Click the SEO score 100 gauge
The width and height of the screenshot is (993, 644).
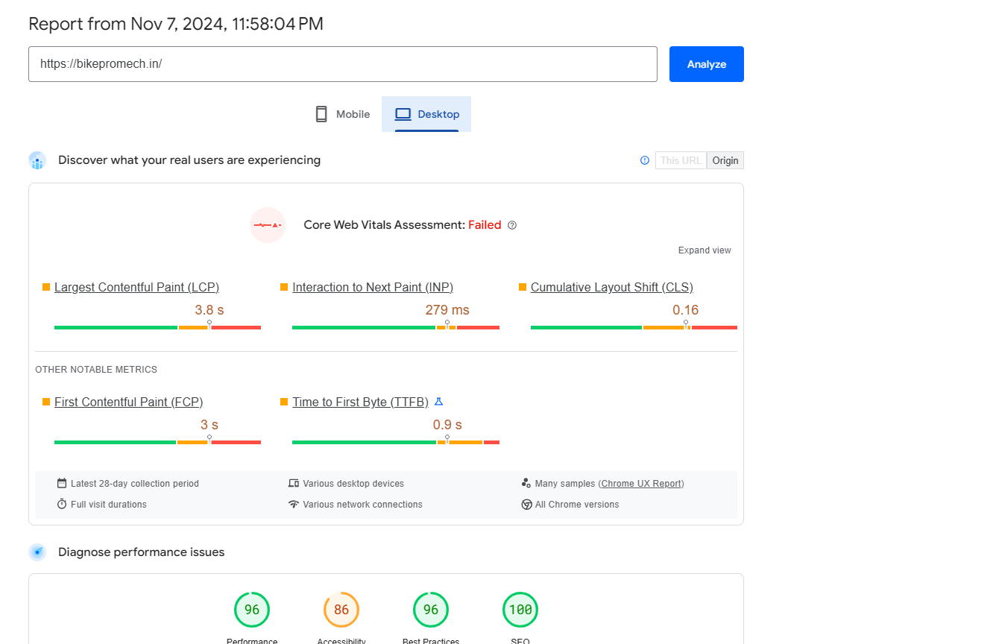(520, 610)
